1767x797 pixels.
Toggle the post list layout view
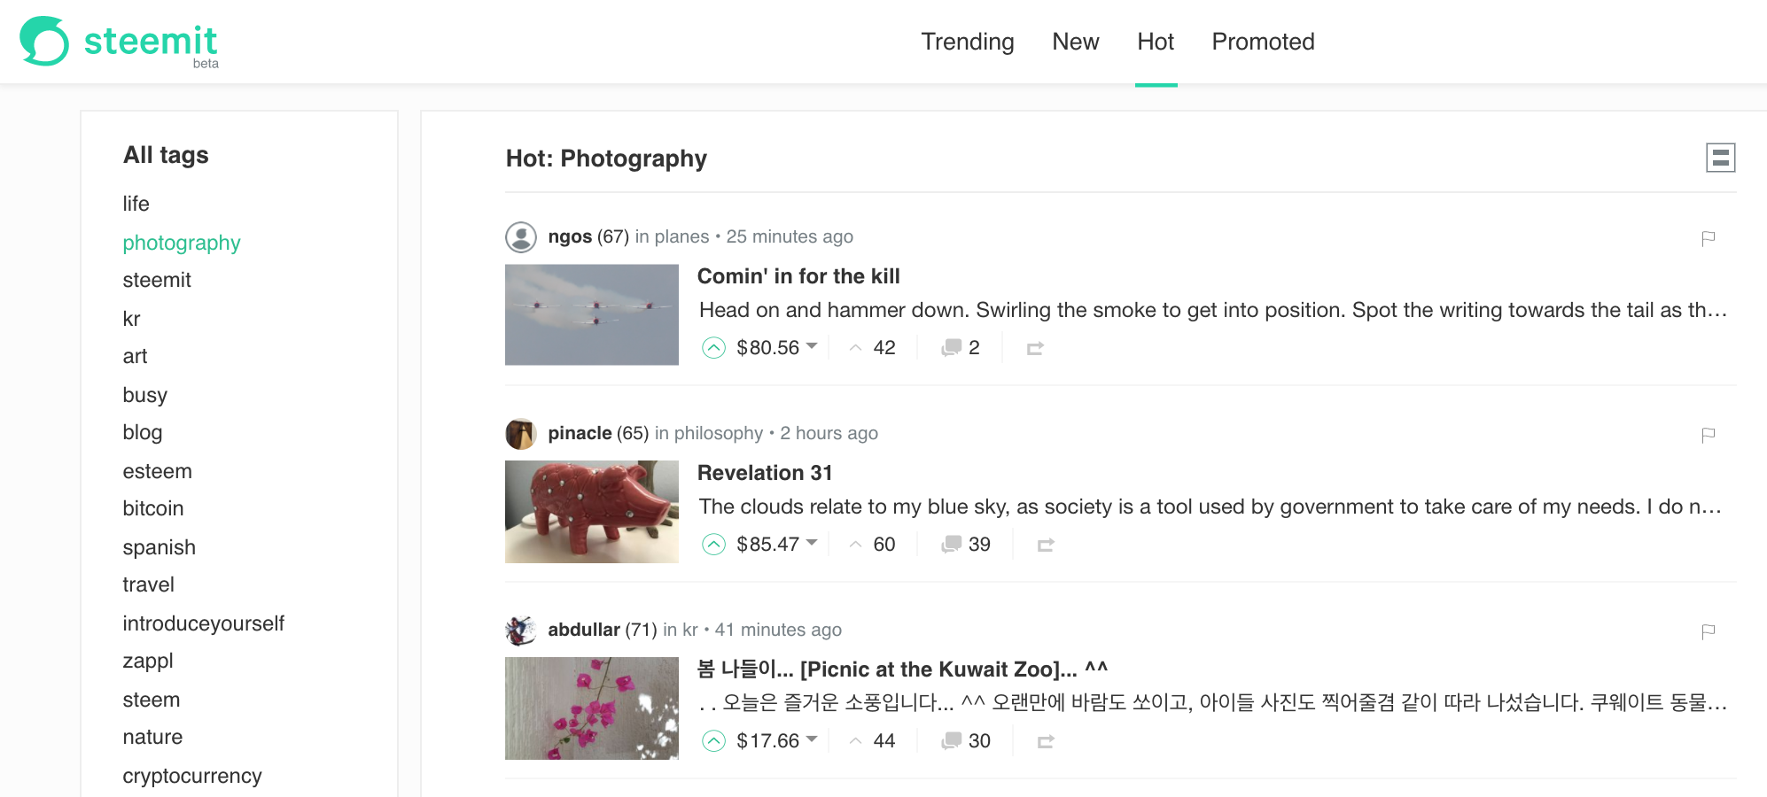[x=1721, y=158]
